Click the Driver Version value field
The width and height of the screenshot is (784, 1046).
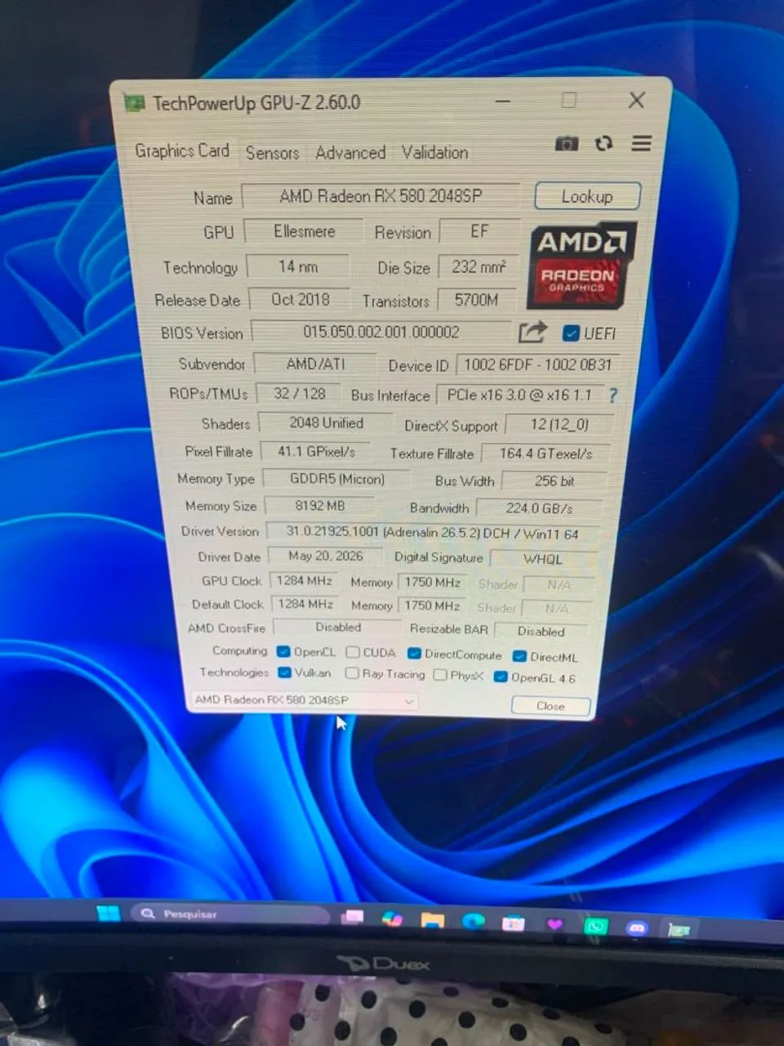coord(433,532)
